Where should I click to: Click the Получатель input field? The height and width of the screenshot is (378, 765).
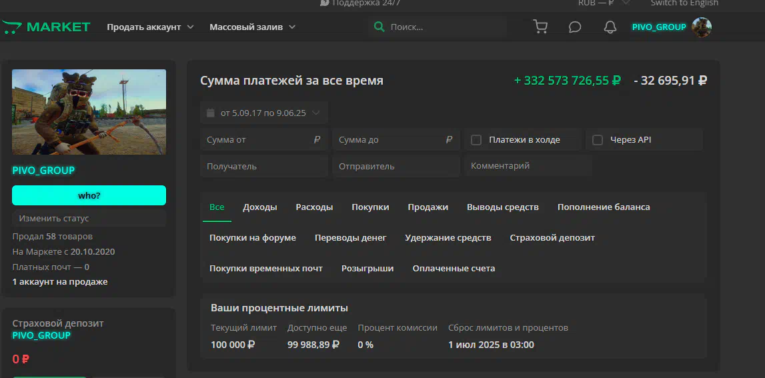(x=264, y=166)
